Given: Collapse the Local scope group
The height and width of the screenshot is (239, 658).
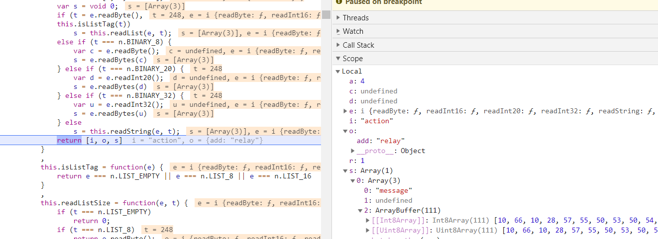Looking at the screenshot, I should pyautogui.click(x=338, y=72).
